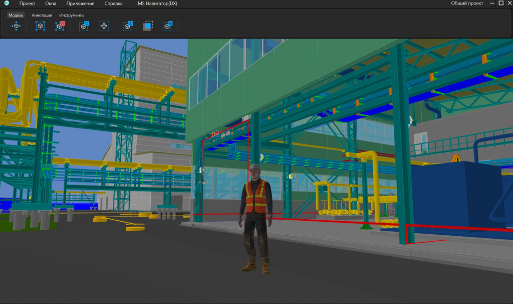Click the cube navigation arrows icon

pos(16,26)
